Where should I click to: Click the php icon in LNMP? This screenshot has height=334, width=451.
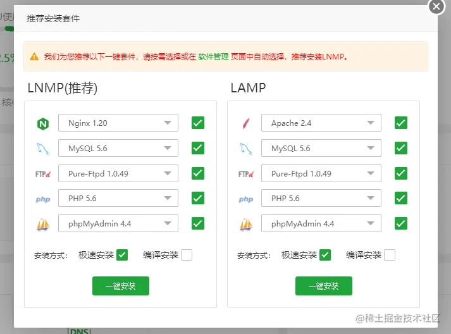[x=43, y=199]
